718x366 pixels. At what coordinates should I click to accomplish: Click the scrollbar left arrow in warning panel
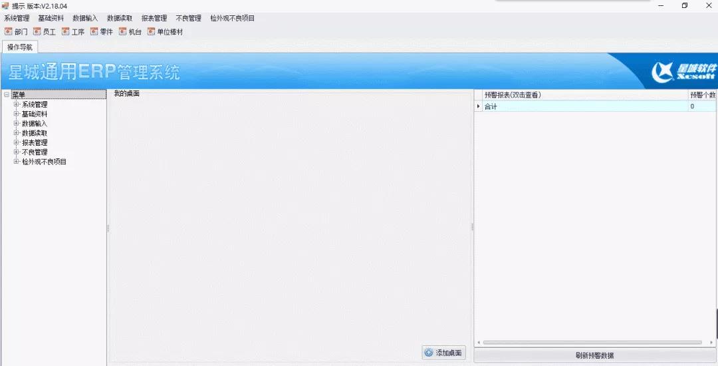(479, 342)
